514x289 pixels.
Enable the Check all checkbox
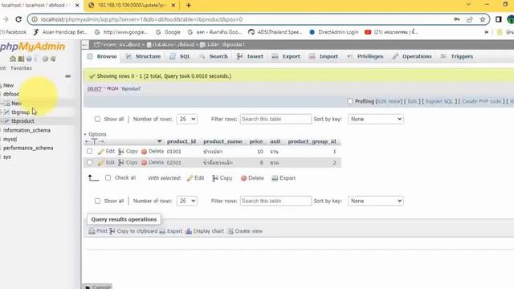click(x=108, y=177)
